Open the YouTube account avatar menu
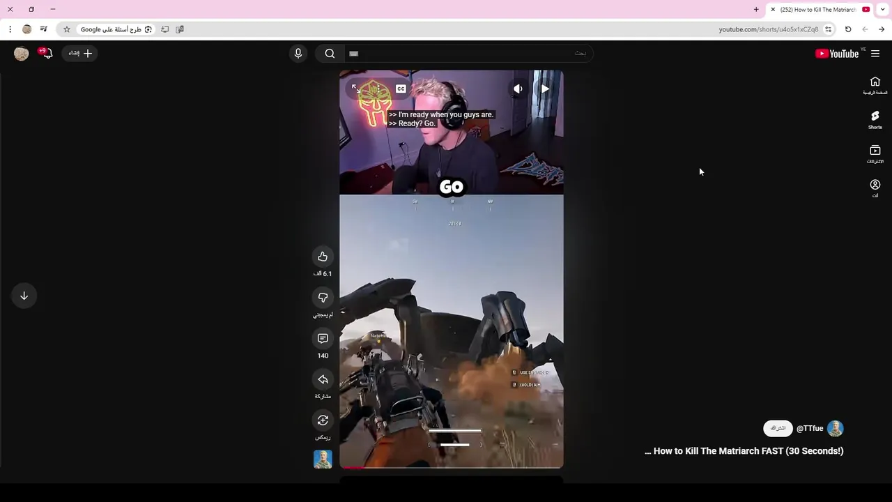892x502 pixels. (22, 54)
